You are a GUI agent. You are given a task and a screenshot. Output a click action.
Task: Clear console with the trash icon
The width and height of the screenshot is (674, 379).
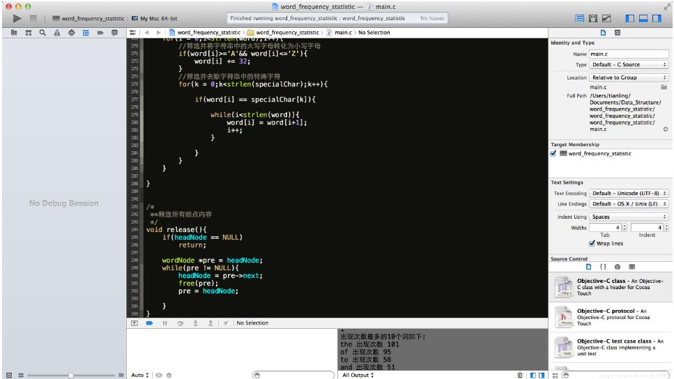pos(520,375)
